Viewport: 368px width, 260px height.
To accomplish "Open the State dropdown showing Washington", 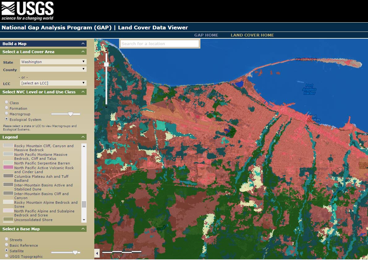I will [x=53, y=62].
